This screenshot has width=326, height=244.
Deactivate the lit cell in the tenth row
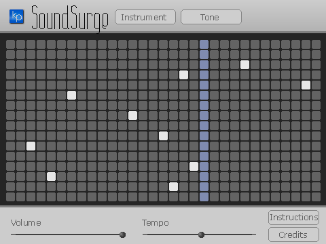point(163,136)
